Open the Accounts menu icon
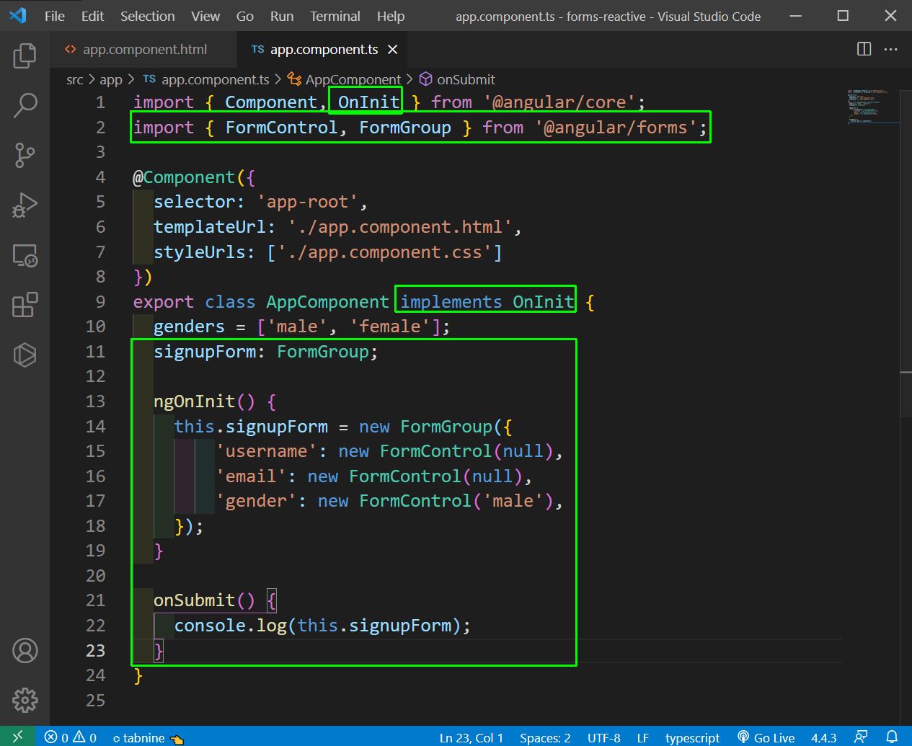Image resolution: width=912 pixels, height=746 pixels. pos(25,651)
